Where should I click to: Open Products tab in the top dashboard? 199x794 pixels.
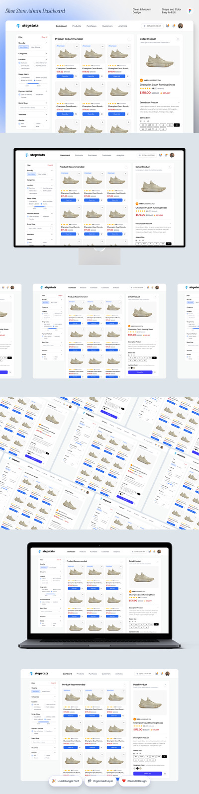77,26
